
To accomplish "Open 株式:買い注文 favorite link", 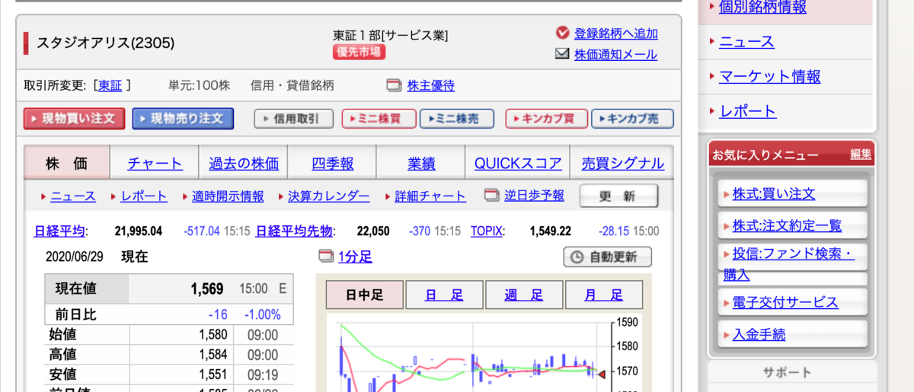I will click(x=774, y=194).
